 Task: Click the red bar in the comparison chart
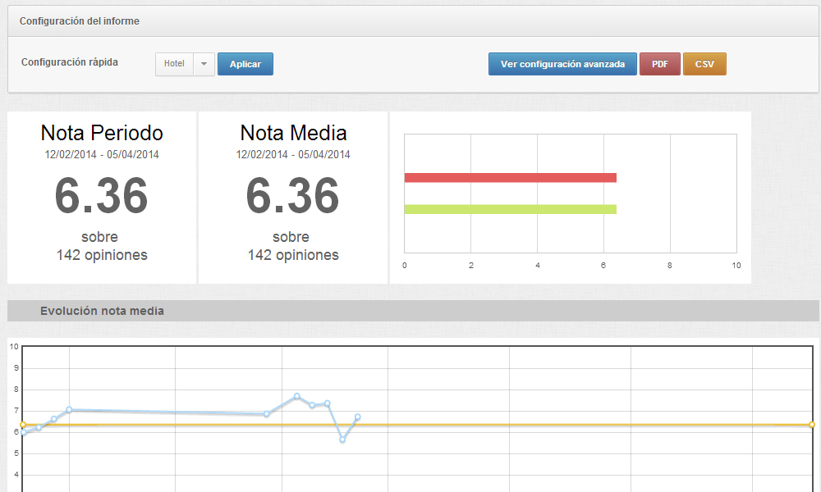click(x=509, y=176)
